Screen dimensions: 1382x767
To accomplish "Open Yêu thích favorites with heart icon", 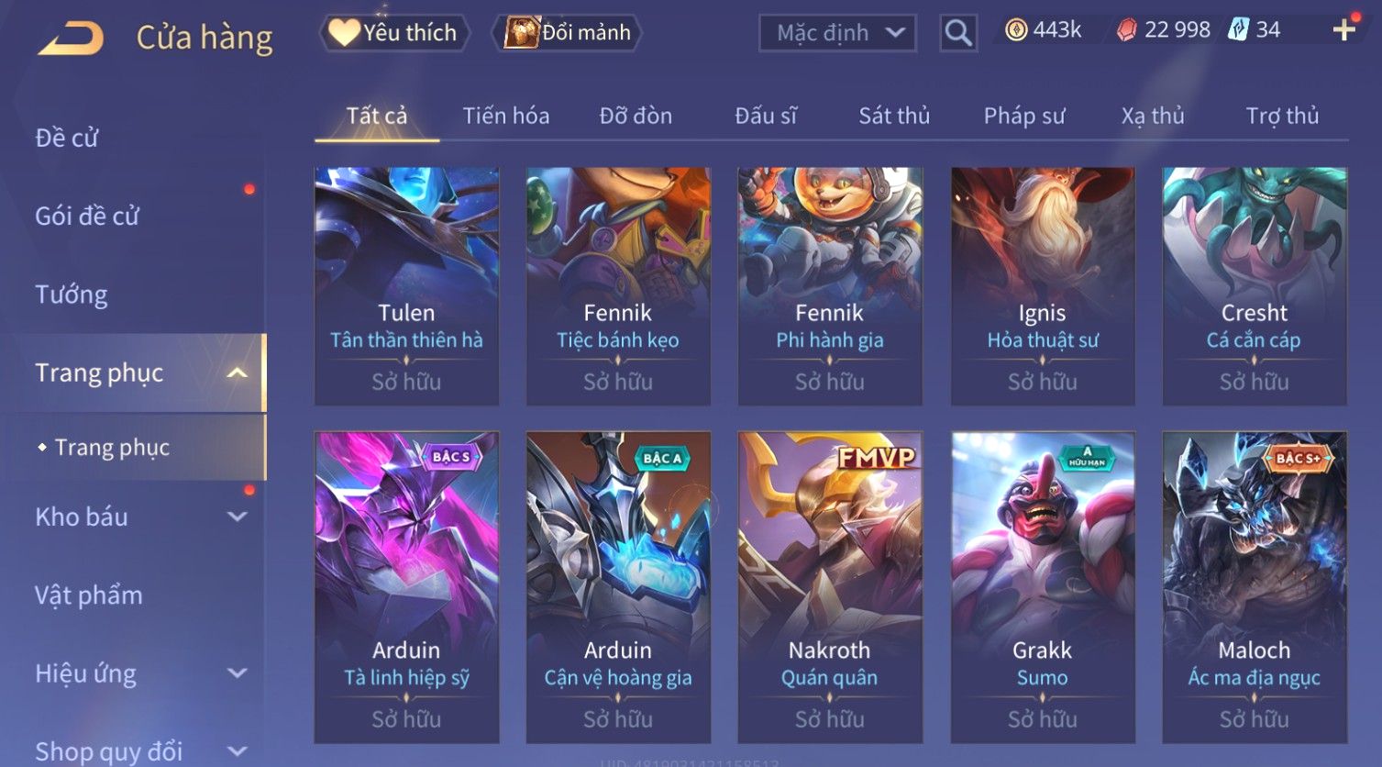I will [x=394, y=33].
